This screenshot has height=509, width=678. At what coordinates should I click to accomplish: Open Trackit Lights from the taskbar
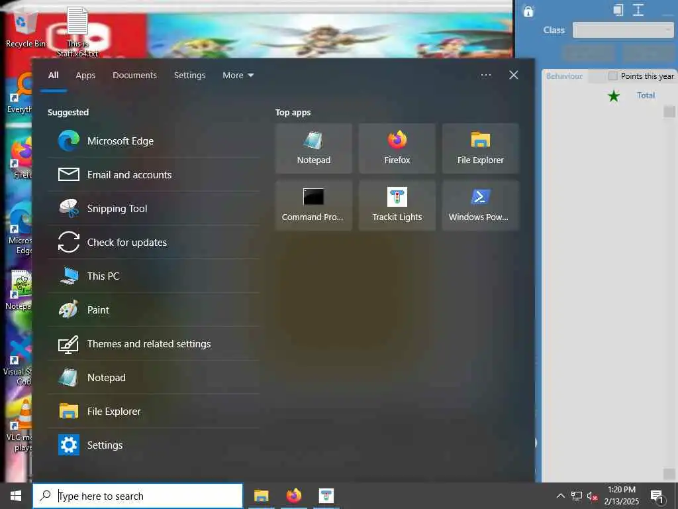[326, 496]
